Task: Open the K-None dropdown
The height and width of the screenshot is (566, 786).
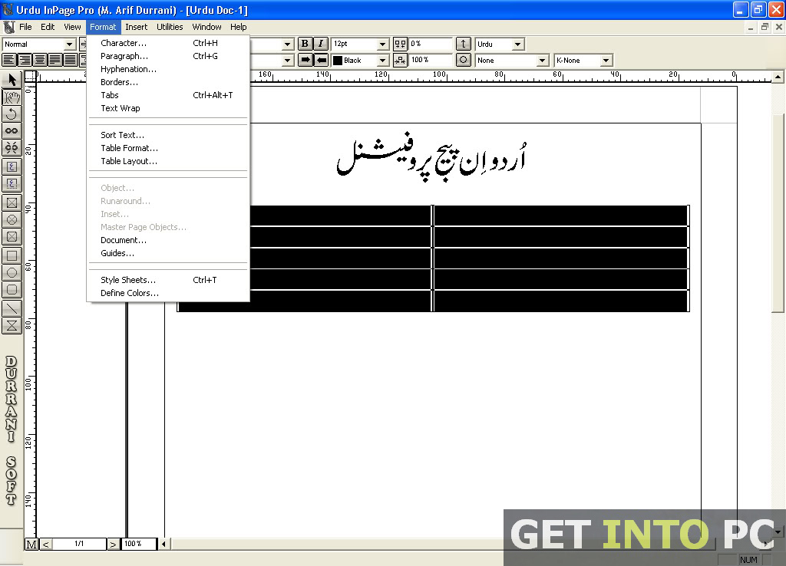Action: tap(606, 61)
